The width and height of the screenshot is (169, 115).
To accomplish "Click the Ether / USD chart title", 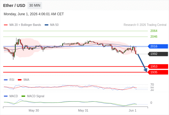I will tap(14, 5).
